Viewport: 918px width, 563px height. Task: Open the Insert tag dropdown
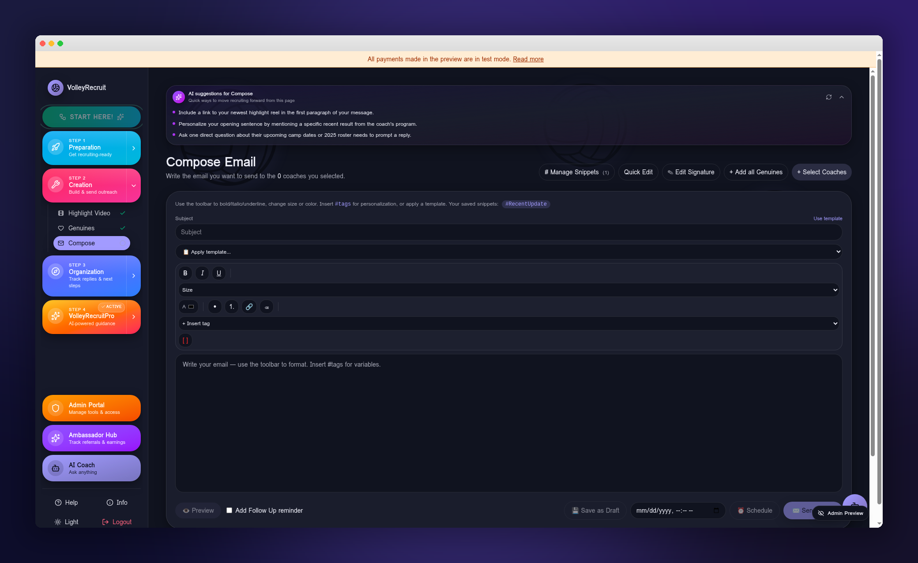coord(509,323)
